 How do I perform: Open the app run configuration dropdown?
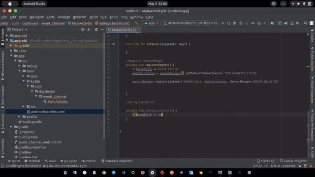pyautogui.click(x=152, y=23)
